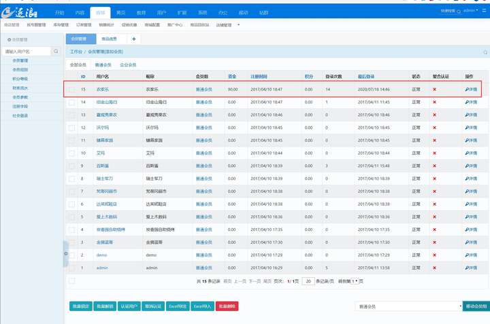Viewport: 490px width, 324px height.
Task: Click red X verification icon for admin row
Action: tap(434, 268)
